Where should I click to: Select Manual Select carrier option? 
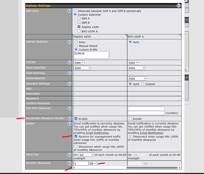pyautogui.click(x=76, y=46)
